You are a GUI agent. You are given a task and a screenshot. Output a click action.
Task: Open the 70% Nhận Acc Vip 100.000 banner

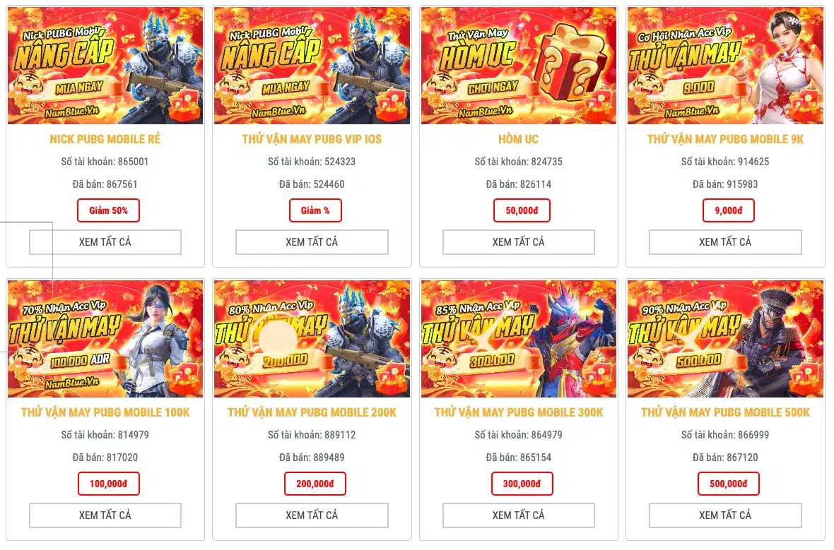105,339
